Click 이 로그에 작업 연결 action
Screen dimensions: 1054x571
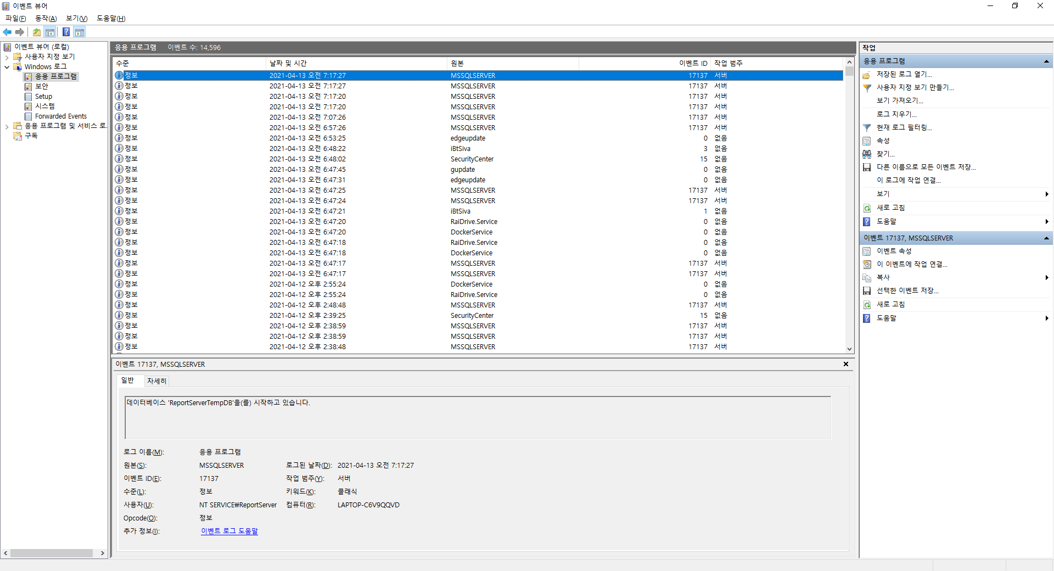909,181
